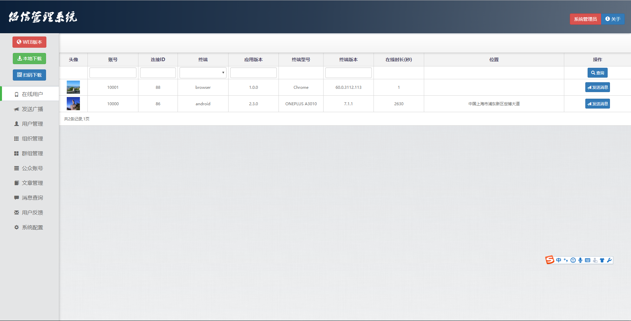Image resolution: width=631 pixels, height=321 pixels.
Task: Click the red WEB版本 button
Action: coord(30,42)
